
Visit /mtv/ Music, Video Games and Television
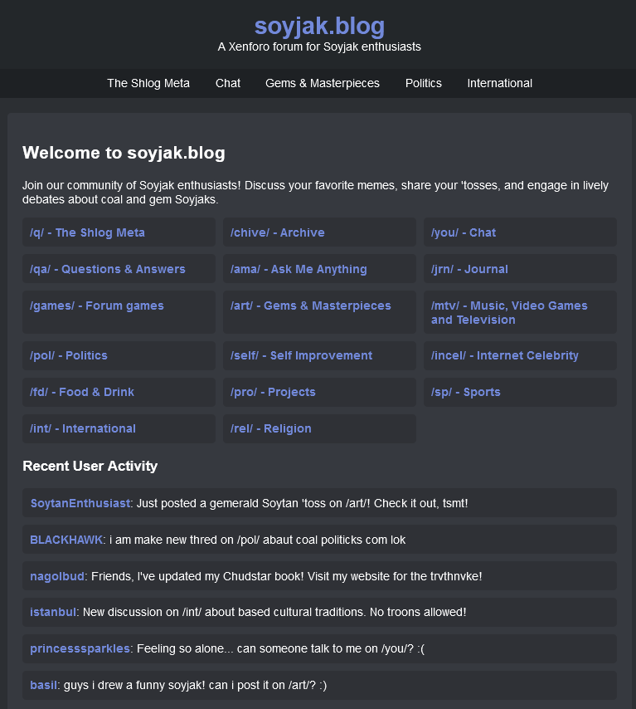pos(509,312)
